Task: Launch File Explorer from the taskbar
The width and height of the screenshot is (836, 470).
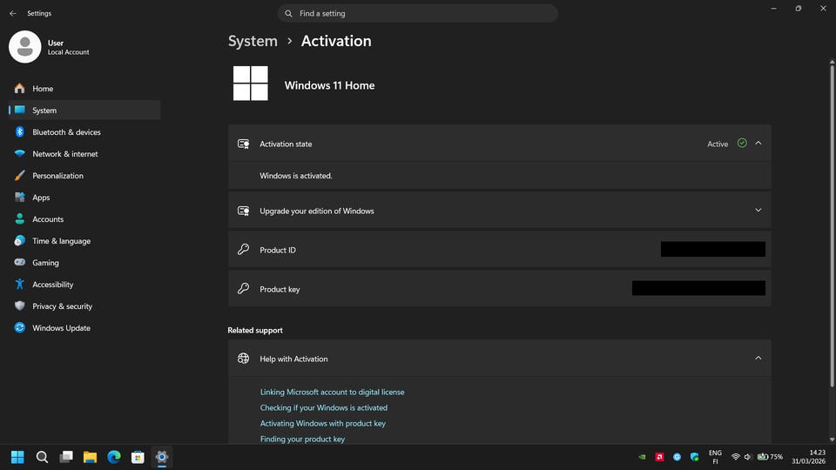Action: [90, 457]
